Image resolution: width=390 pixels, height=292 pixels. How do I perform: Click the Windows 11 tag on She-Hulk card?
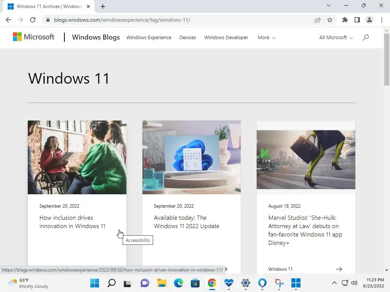point(280,269)
